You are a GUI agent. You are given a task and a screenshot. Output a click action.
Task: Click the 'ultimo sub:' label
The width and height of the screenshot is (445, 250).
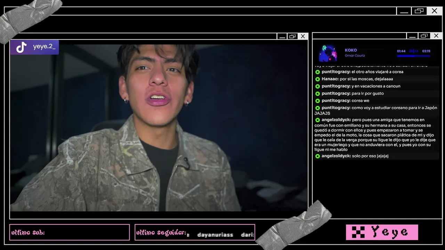click(28, 233)
